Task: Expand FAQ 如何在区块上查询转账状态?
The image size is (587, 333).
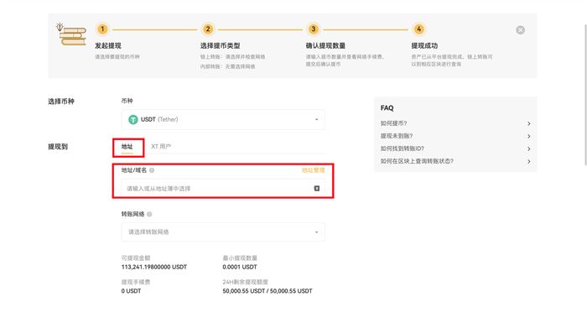Action: 455,161
